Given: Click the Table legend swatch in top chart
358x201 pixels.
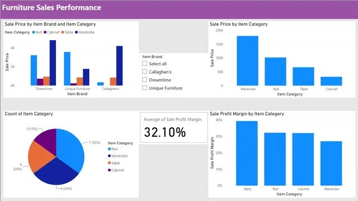Looking at the screenshot, I should tap(63, 32).
